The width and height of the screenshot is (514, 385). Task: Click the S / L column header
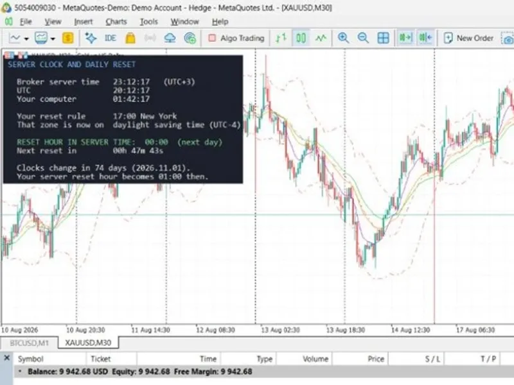click(416, 359)
